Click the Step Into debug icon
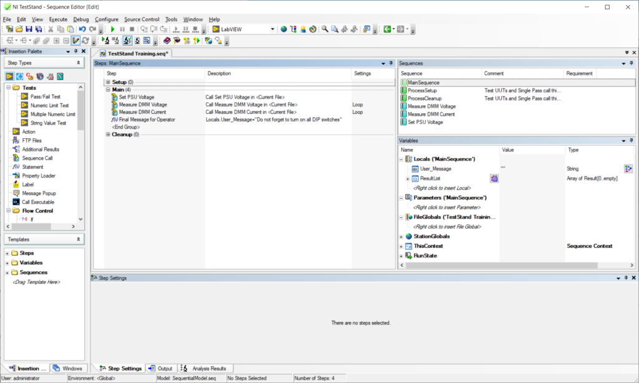Viewport: 639px width, 383px height. 144,29
